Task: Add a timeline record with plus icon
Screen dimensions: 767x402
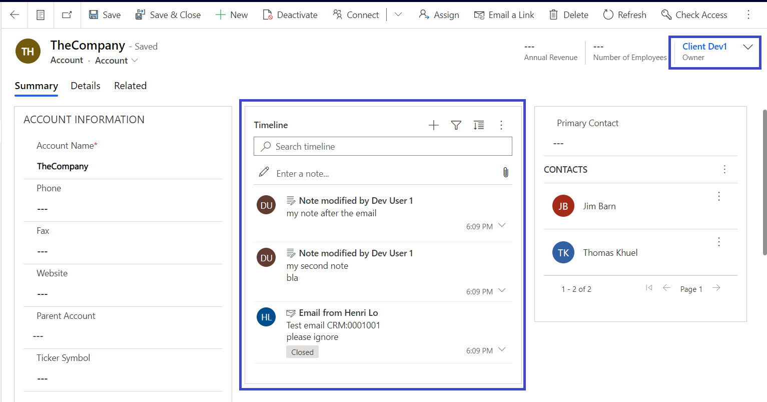Action: click(434, 125)
